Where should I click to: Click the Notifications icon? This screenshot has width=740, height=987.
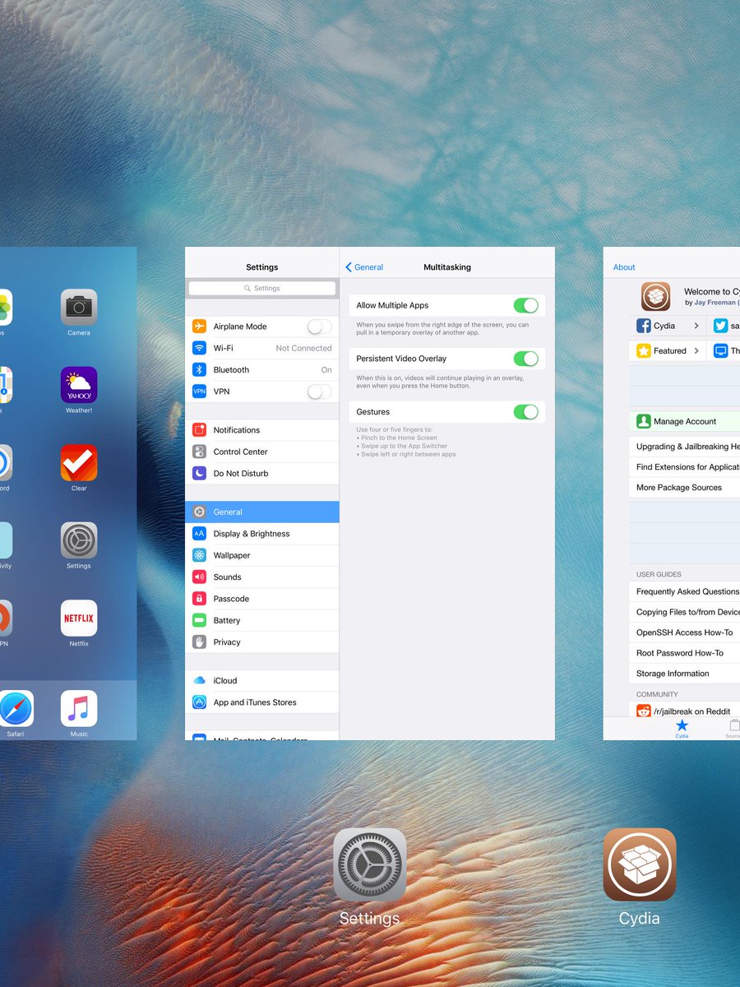199,430
